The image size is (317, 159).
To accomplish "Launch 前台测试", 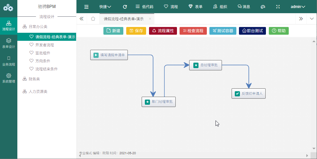I will tap(252, 31).
